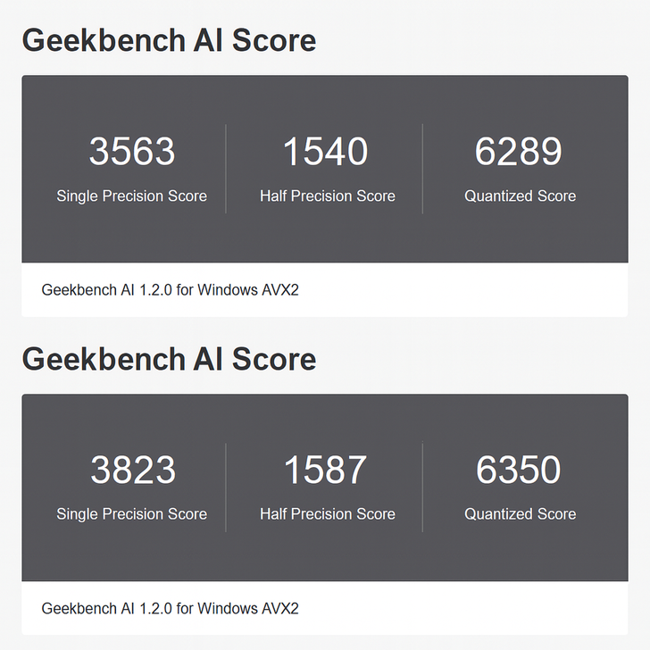
Task: Select the 6289 quantized score number
Action: [x=519, y=152]
